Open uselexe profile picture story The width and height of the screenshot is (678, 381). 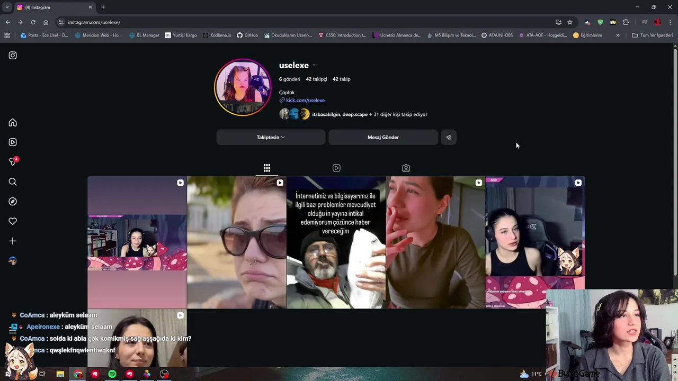(x=243, y=87)
